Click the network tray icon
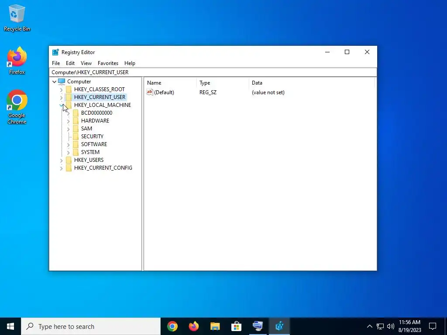The image size is (447, 335). [380, 326]
